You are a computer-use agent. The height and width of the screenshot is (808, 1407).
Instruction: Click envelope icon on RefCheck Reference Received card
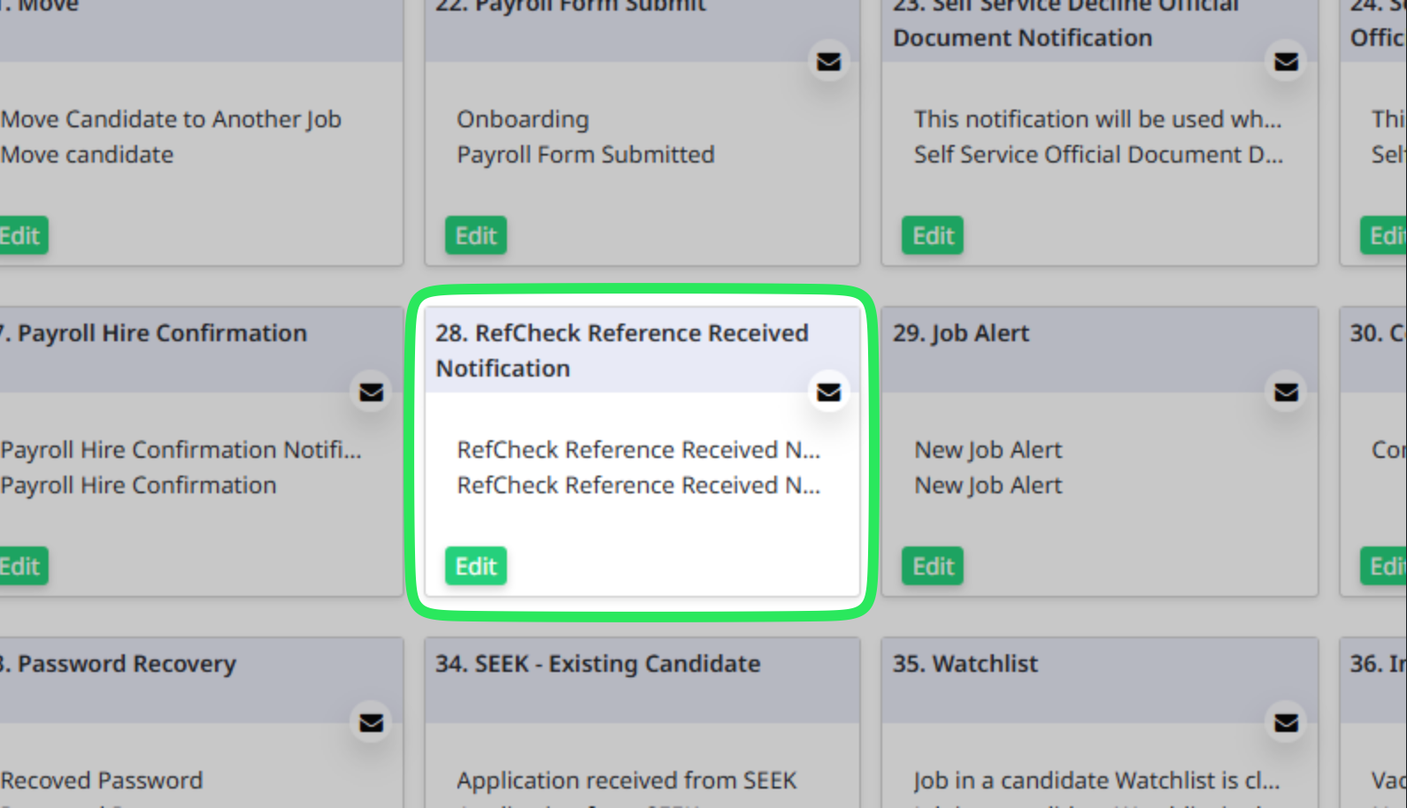click(829, 393)
